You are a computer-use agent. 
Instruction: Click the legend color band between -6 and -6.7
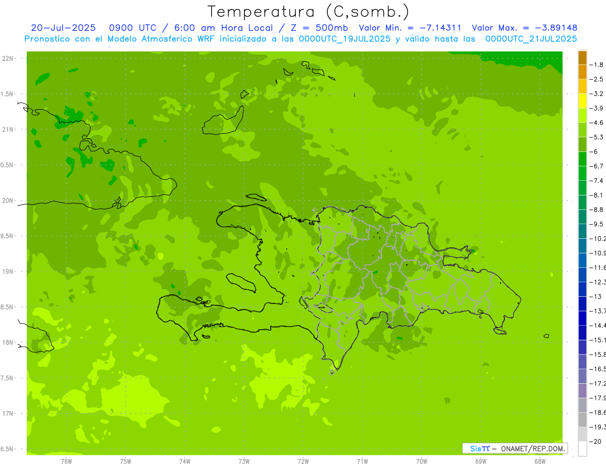click(x=582, y=159)
